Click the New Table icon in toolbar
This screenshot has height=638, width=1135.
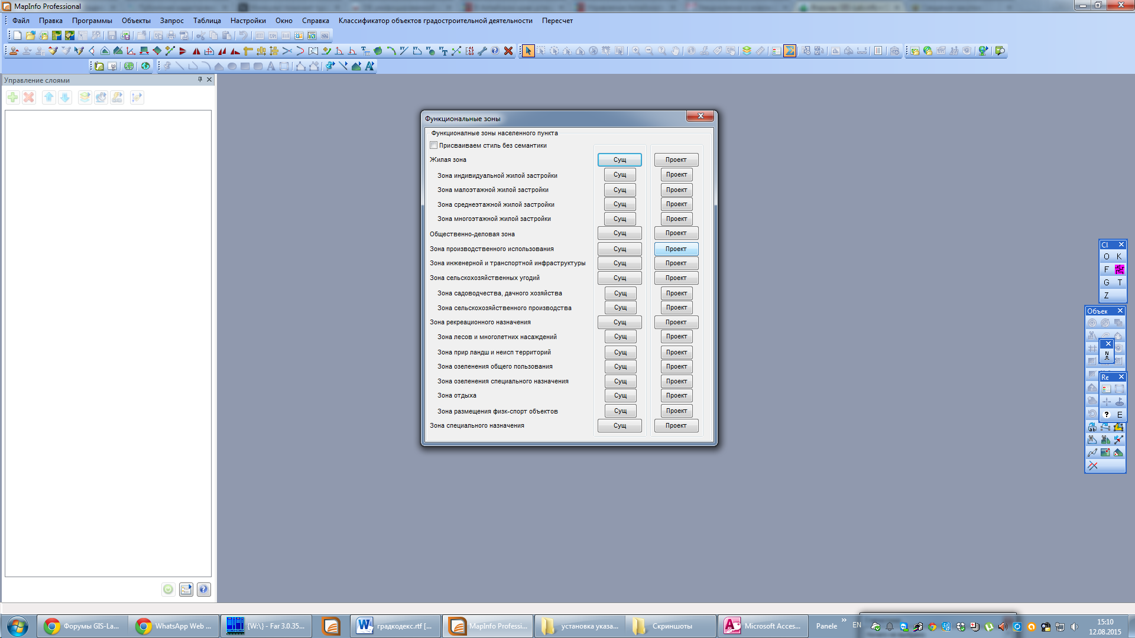[18, 36]
